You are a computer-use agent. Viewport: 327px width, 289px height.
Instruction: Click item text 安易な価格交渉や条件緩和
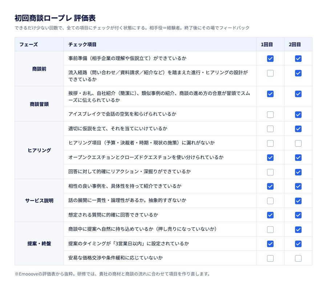click(x=115, y=258)
